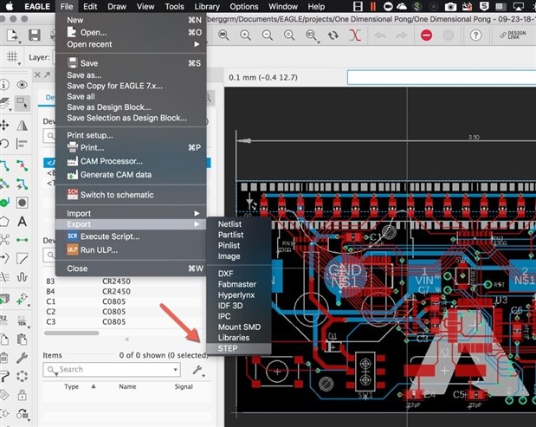Select the Pad or Hole tool icon
The height and width of the screenshot is (427, 536).
(x=23, y=203)
